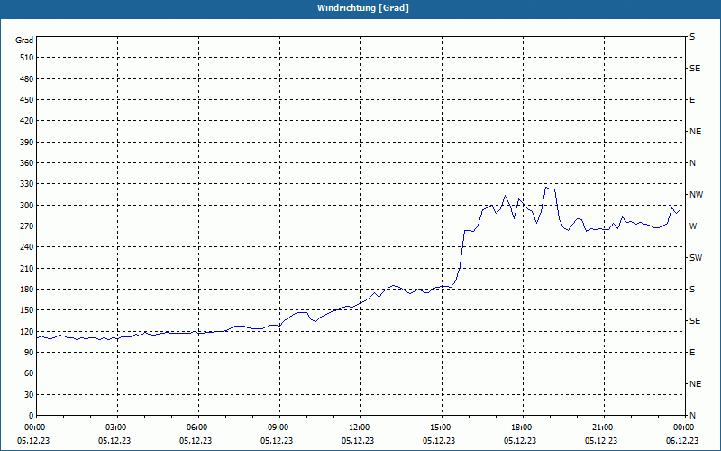Select the "N" compass label level with 0
The width and height of the screenshot is (721, 451).
(x=693, y=416)
